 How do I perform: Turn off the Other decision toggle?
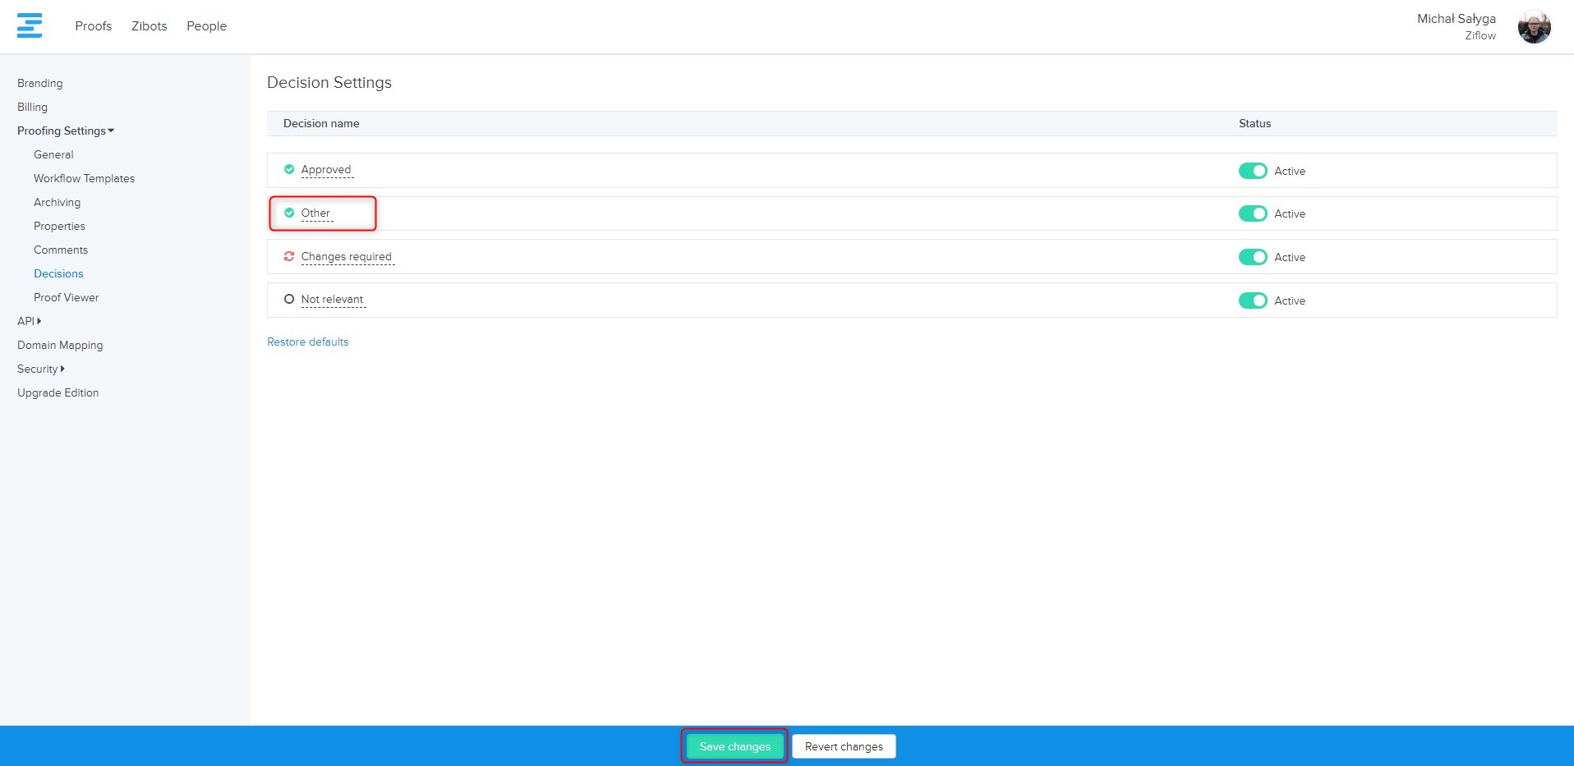[x=1252, y=213]
